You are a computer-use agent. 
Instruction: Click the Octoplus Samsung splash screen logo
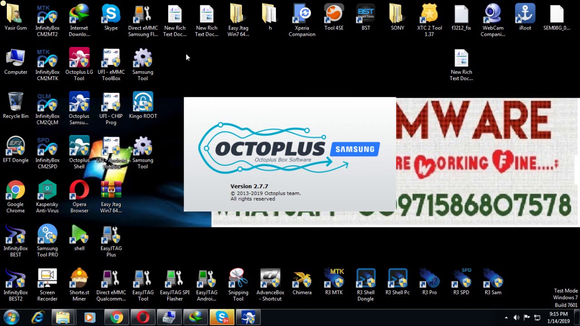pos(289,149)
